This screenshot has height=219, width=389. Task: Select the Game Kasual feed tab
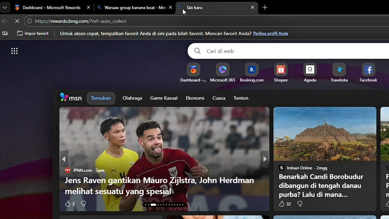164,98
